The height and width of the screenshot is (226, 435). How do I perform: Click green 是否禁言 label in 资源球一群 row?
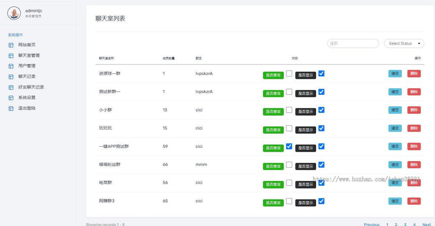pyautogui.click(x=273, y=75)
